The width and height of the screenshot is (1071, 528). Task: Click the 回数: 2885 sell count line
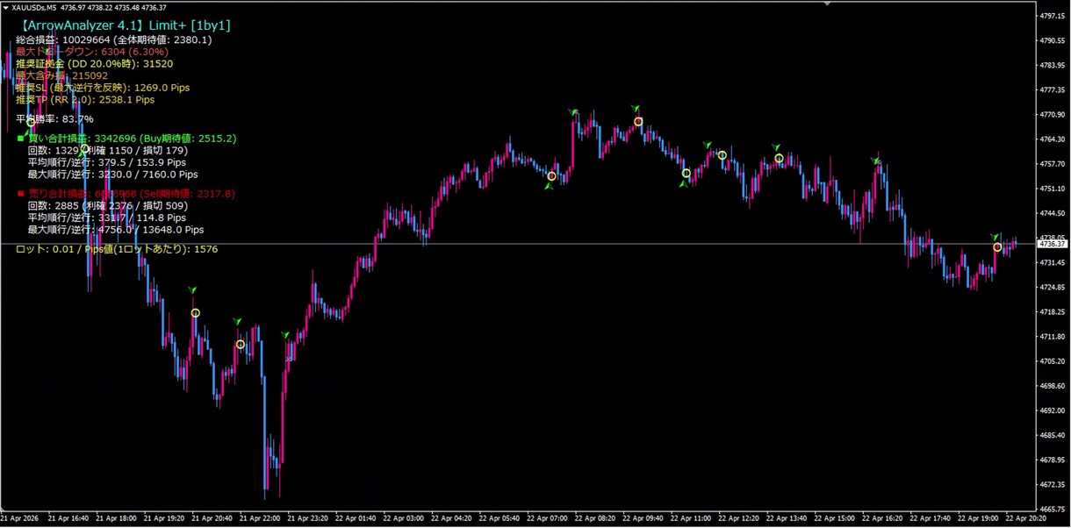pyautogui.click(x=108, y=206)
